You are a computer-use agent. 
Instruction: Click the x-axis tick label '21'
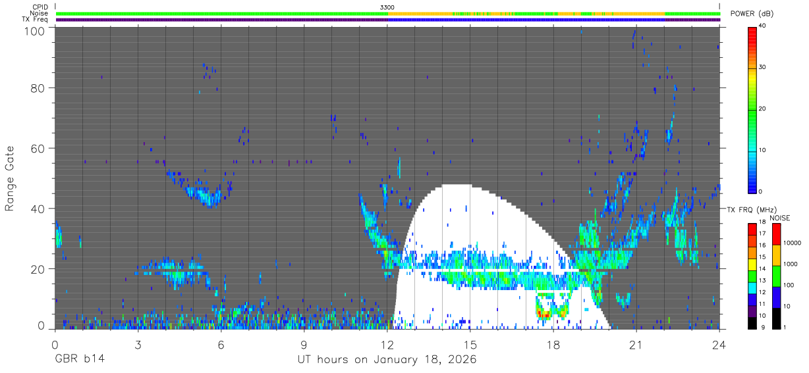click(x=636, y=345)
